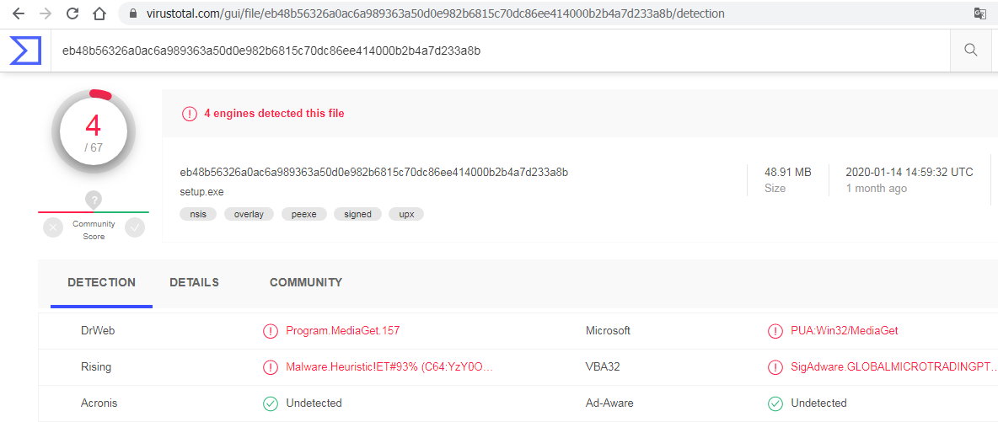The height and width of the screenshot is (422, 998).
Task: Vote positive with community checkmark icon
Action: point(135,227)
